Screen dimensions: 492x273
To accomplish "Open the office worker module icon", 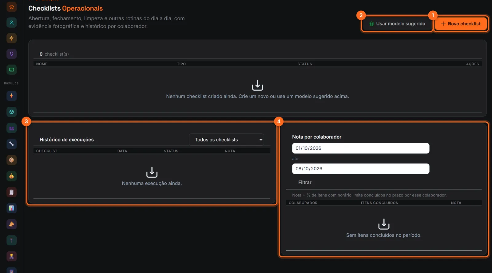I will coord(12,256).
